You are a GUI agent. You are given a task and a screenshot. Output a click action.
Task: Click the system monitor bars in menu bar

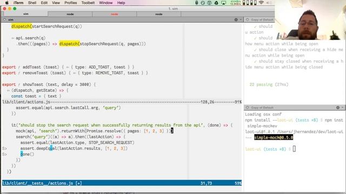(x=250, y=3)
